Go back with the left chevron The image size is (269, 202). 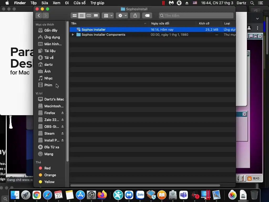coord(39,16)
